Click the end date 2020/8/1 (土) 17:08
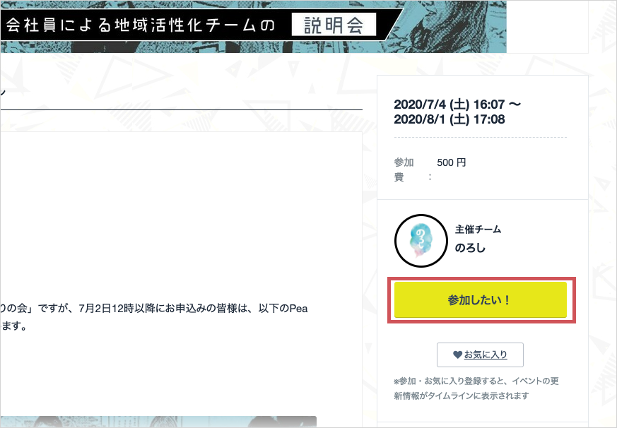This screenshot has height=428, width=617. pos(449,119)
